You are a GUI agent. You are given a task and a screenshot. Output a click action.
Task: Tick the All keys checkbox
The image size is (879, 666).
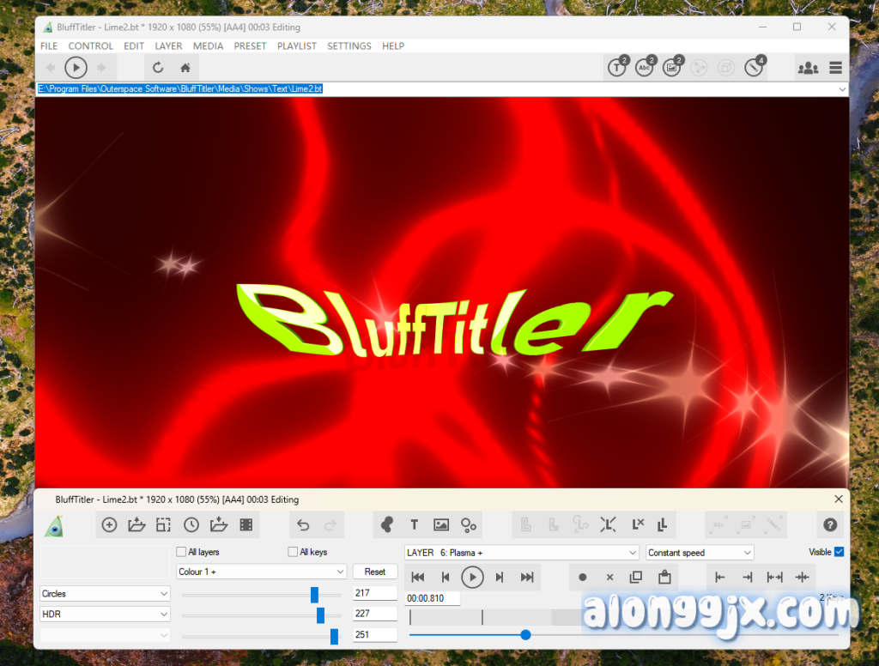click(x=294, y=552)
